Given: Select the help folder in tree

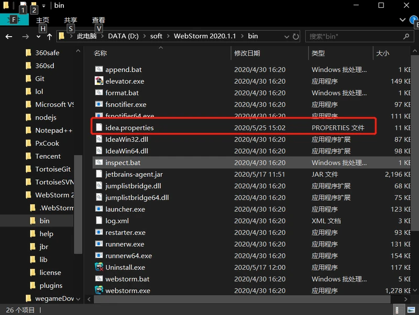Looking at the screenshot, I should [x=46, y=234].
